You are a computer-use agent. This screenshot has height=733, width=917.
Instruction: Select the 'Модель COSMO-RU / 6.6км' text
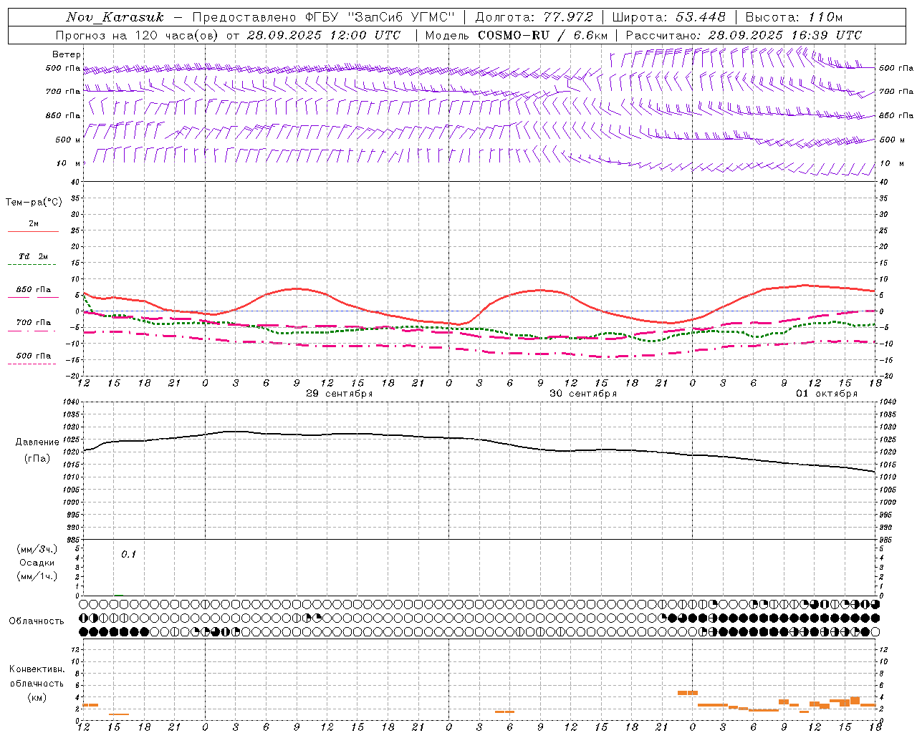(x=517, y=35)
